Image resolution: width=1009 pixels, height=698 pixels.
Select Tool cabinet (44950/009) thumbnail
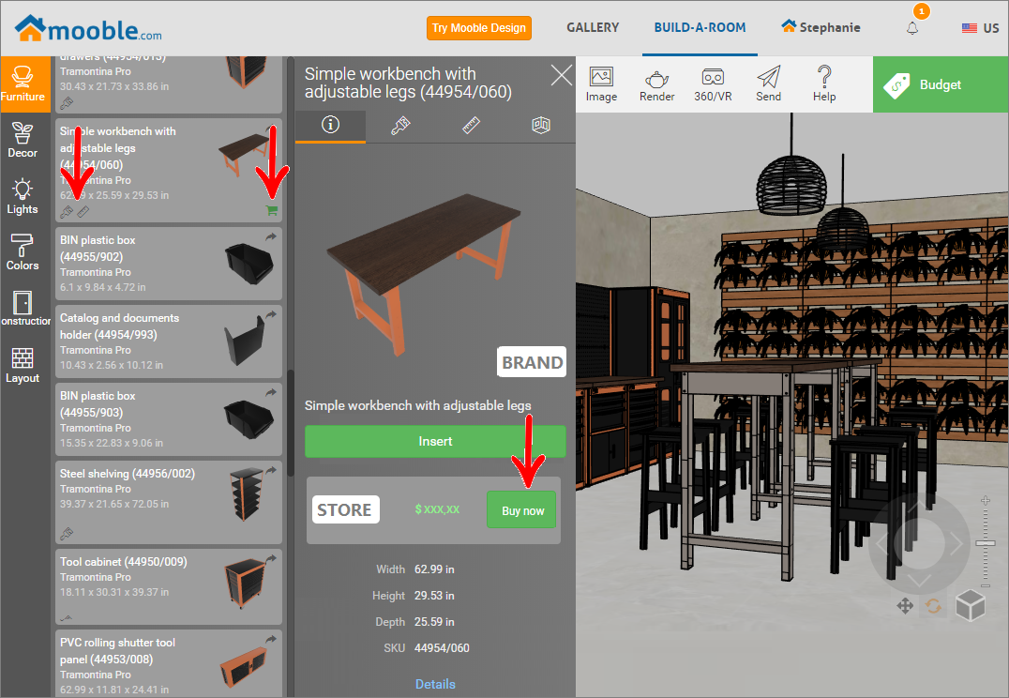tap(245, 584)
